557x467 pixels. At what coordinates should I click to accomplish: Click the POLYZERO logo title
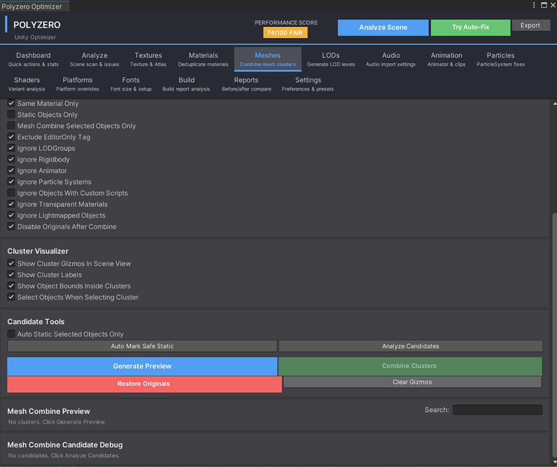(x=37, y=25)
